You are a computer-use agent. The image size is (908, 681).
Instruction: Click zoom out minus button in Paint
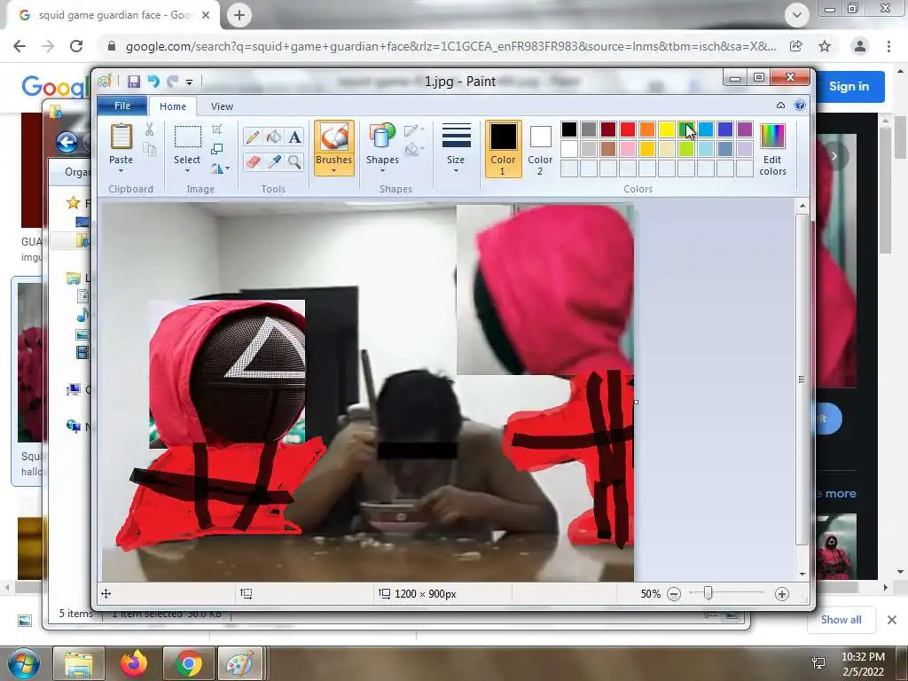pos(674,594)
